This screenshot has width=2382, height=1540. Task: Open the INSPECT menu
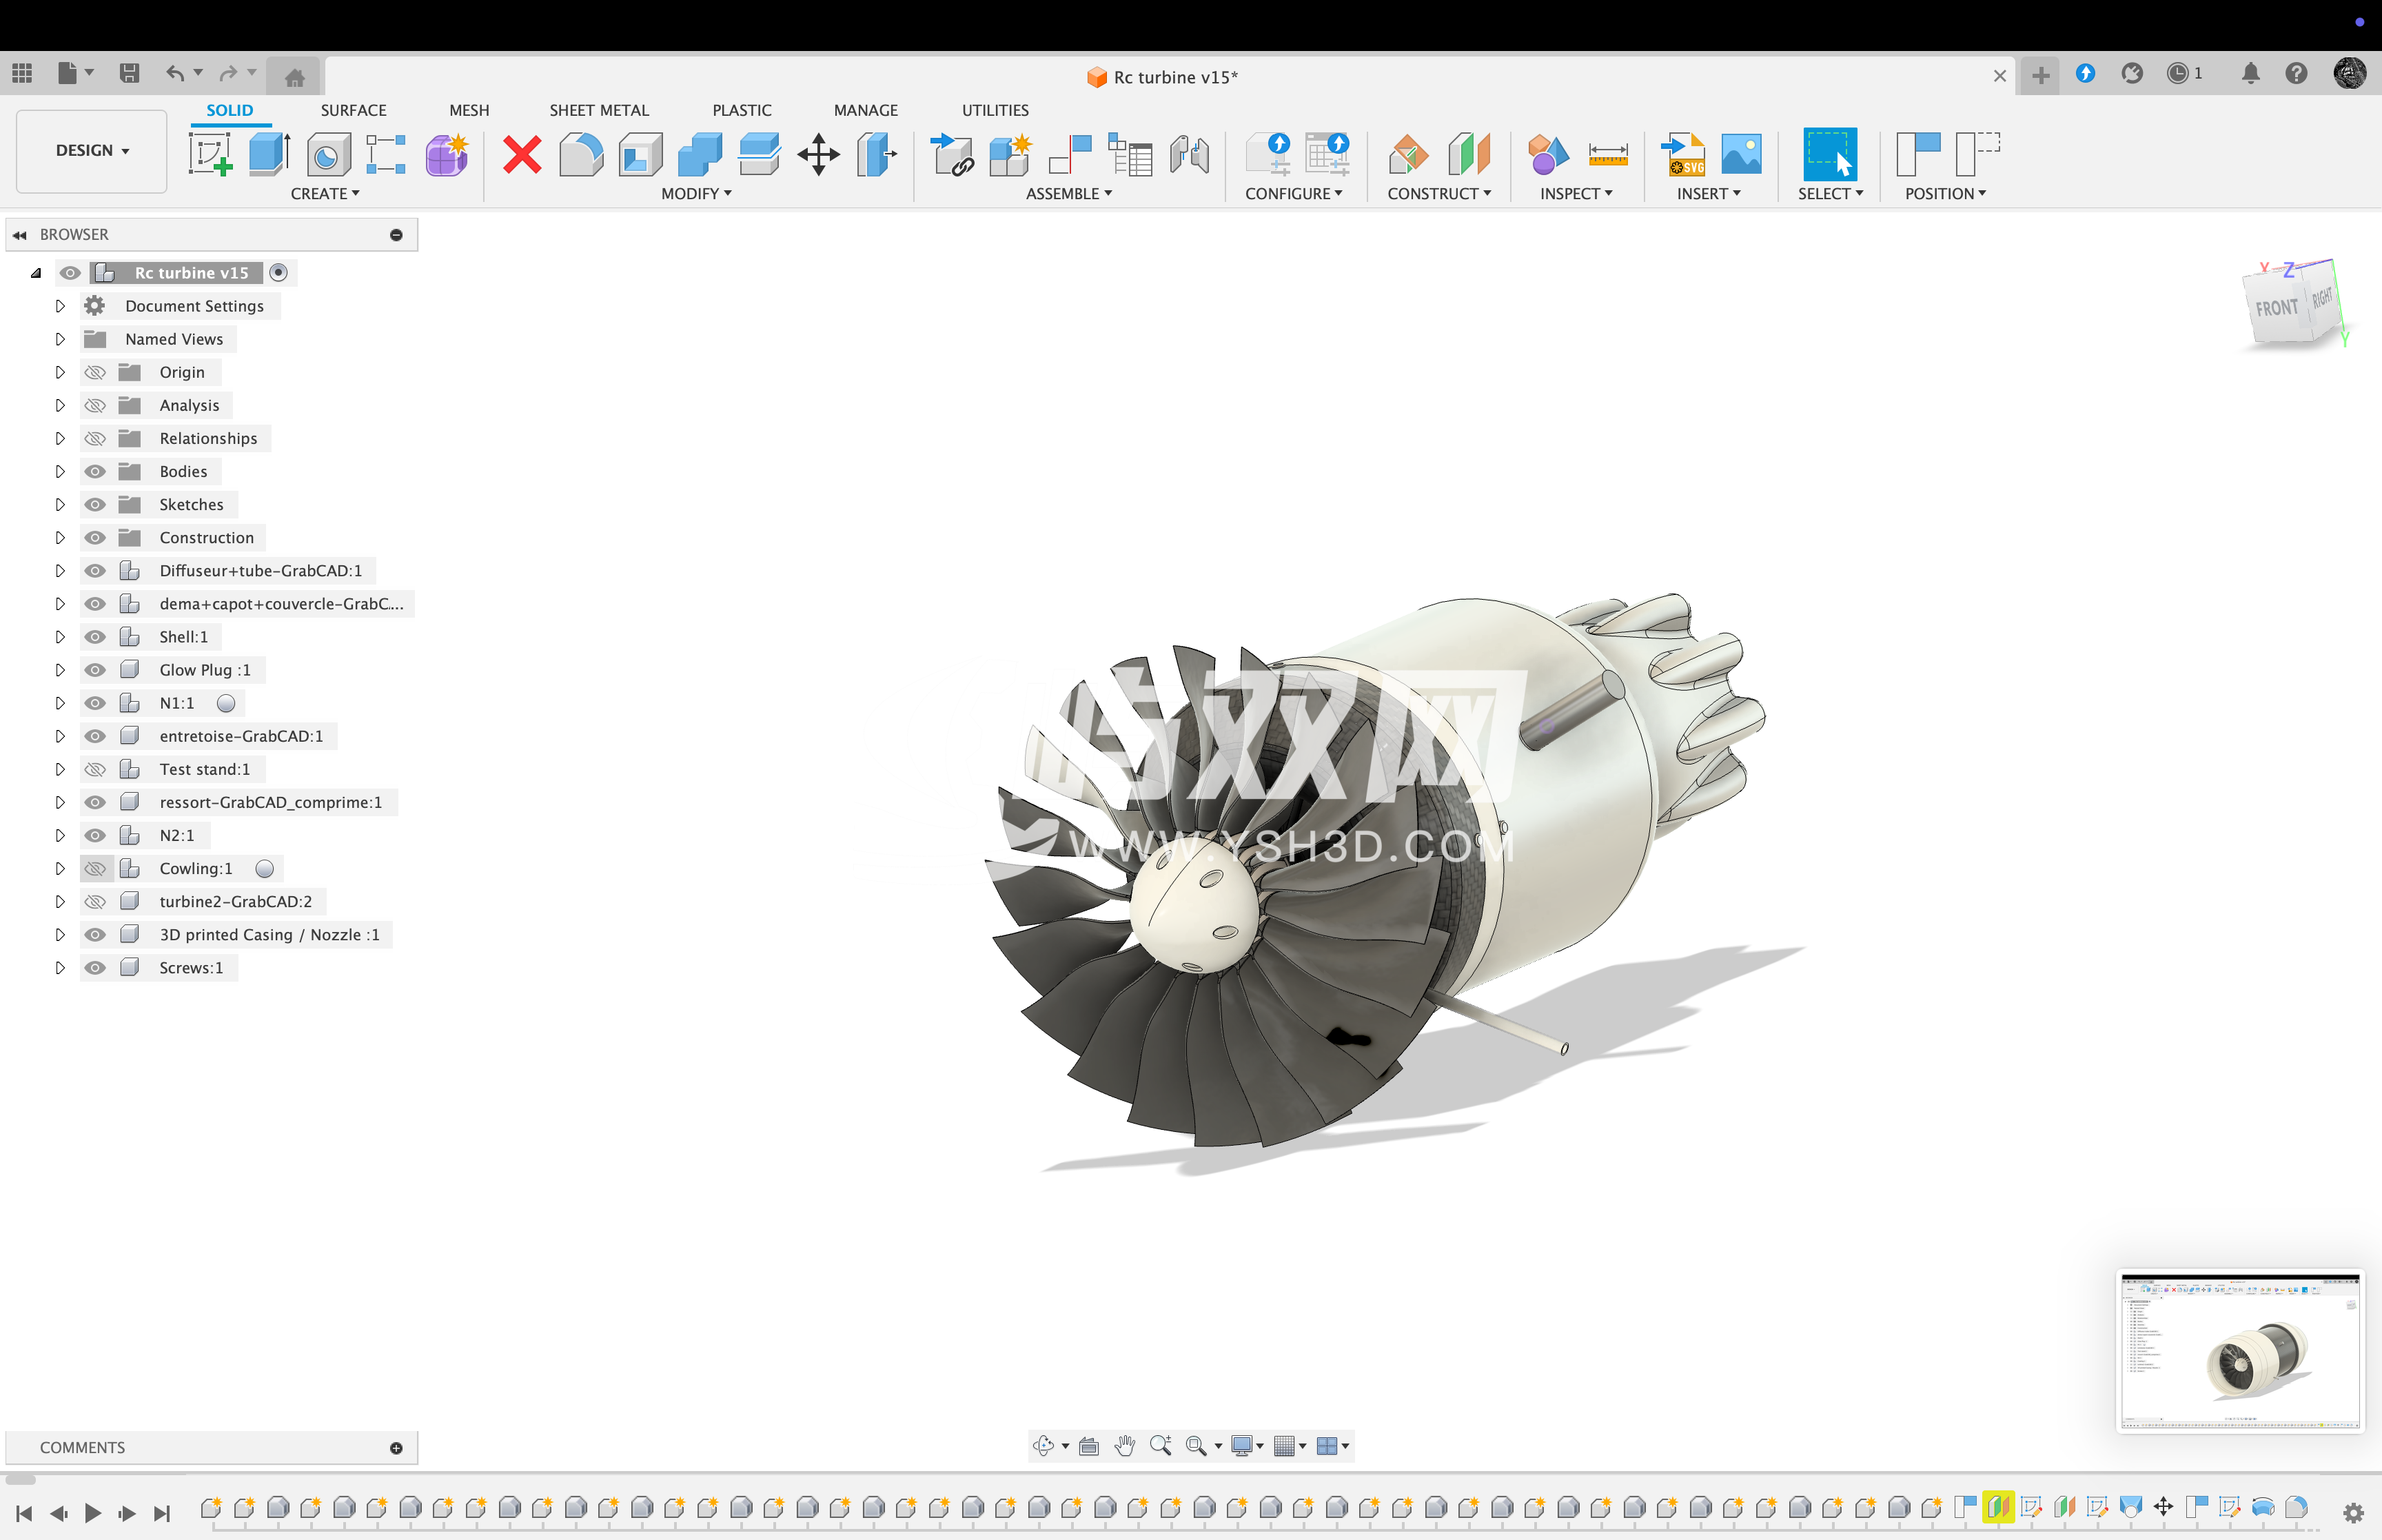coord(1576,193)
